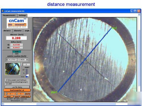
Task: Click the use file dialog button
Action: click(17, 87)
